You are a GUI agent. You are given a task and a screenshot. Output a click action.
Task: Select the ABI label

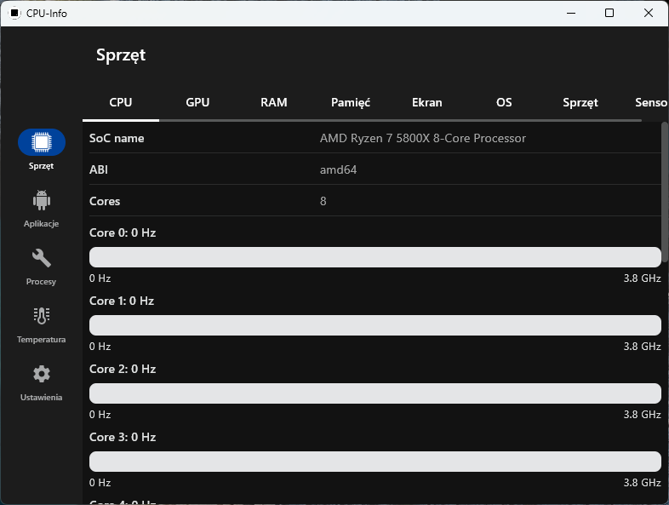[x=99, y=169]
